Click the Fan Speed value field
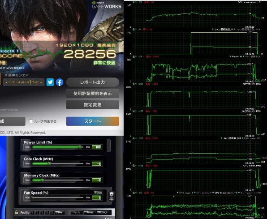 (x=97, y=198)
